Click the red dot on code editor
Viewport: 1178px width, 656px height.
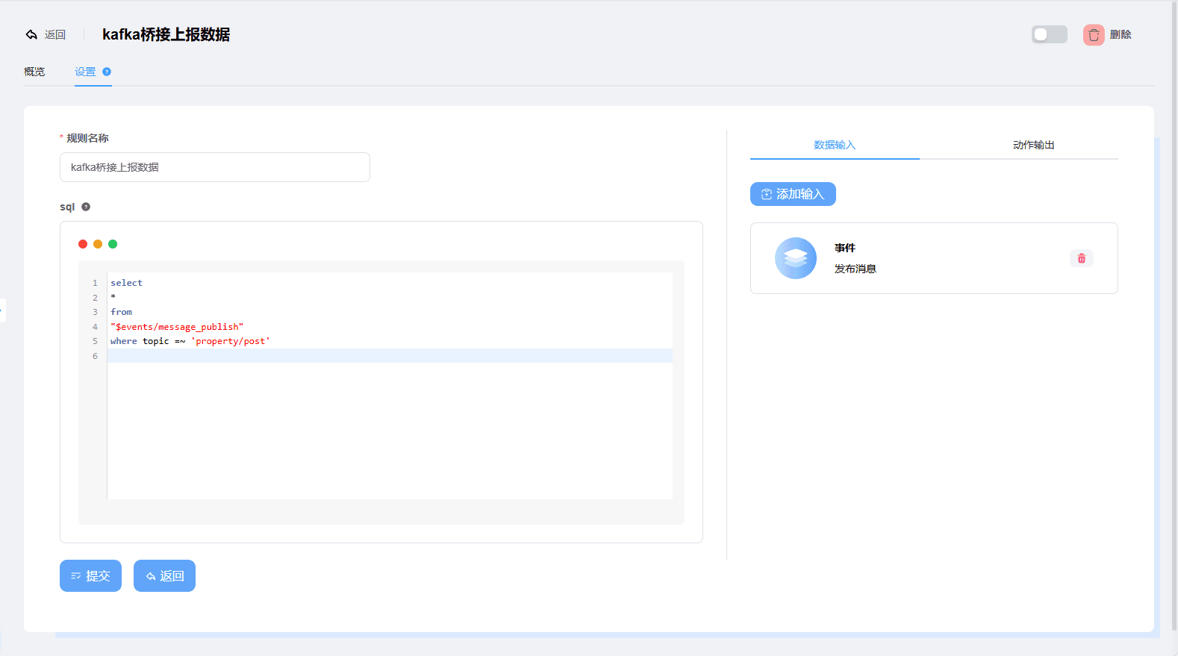coord(83,244)
